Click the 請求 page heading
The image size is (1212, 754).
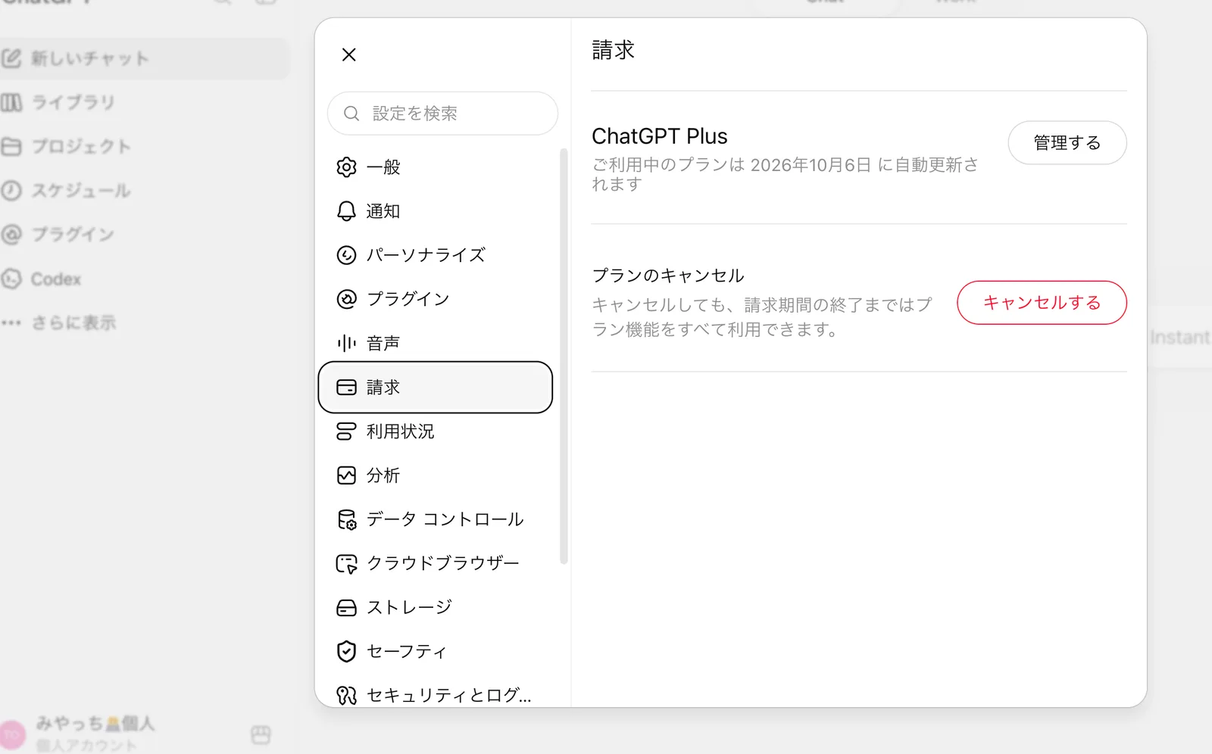coord(613,50)
